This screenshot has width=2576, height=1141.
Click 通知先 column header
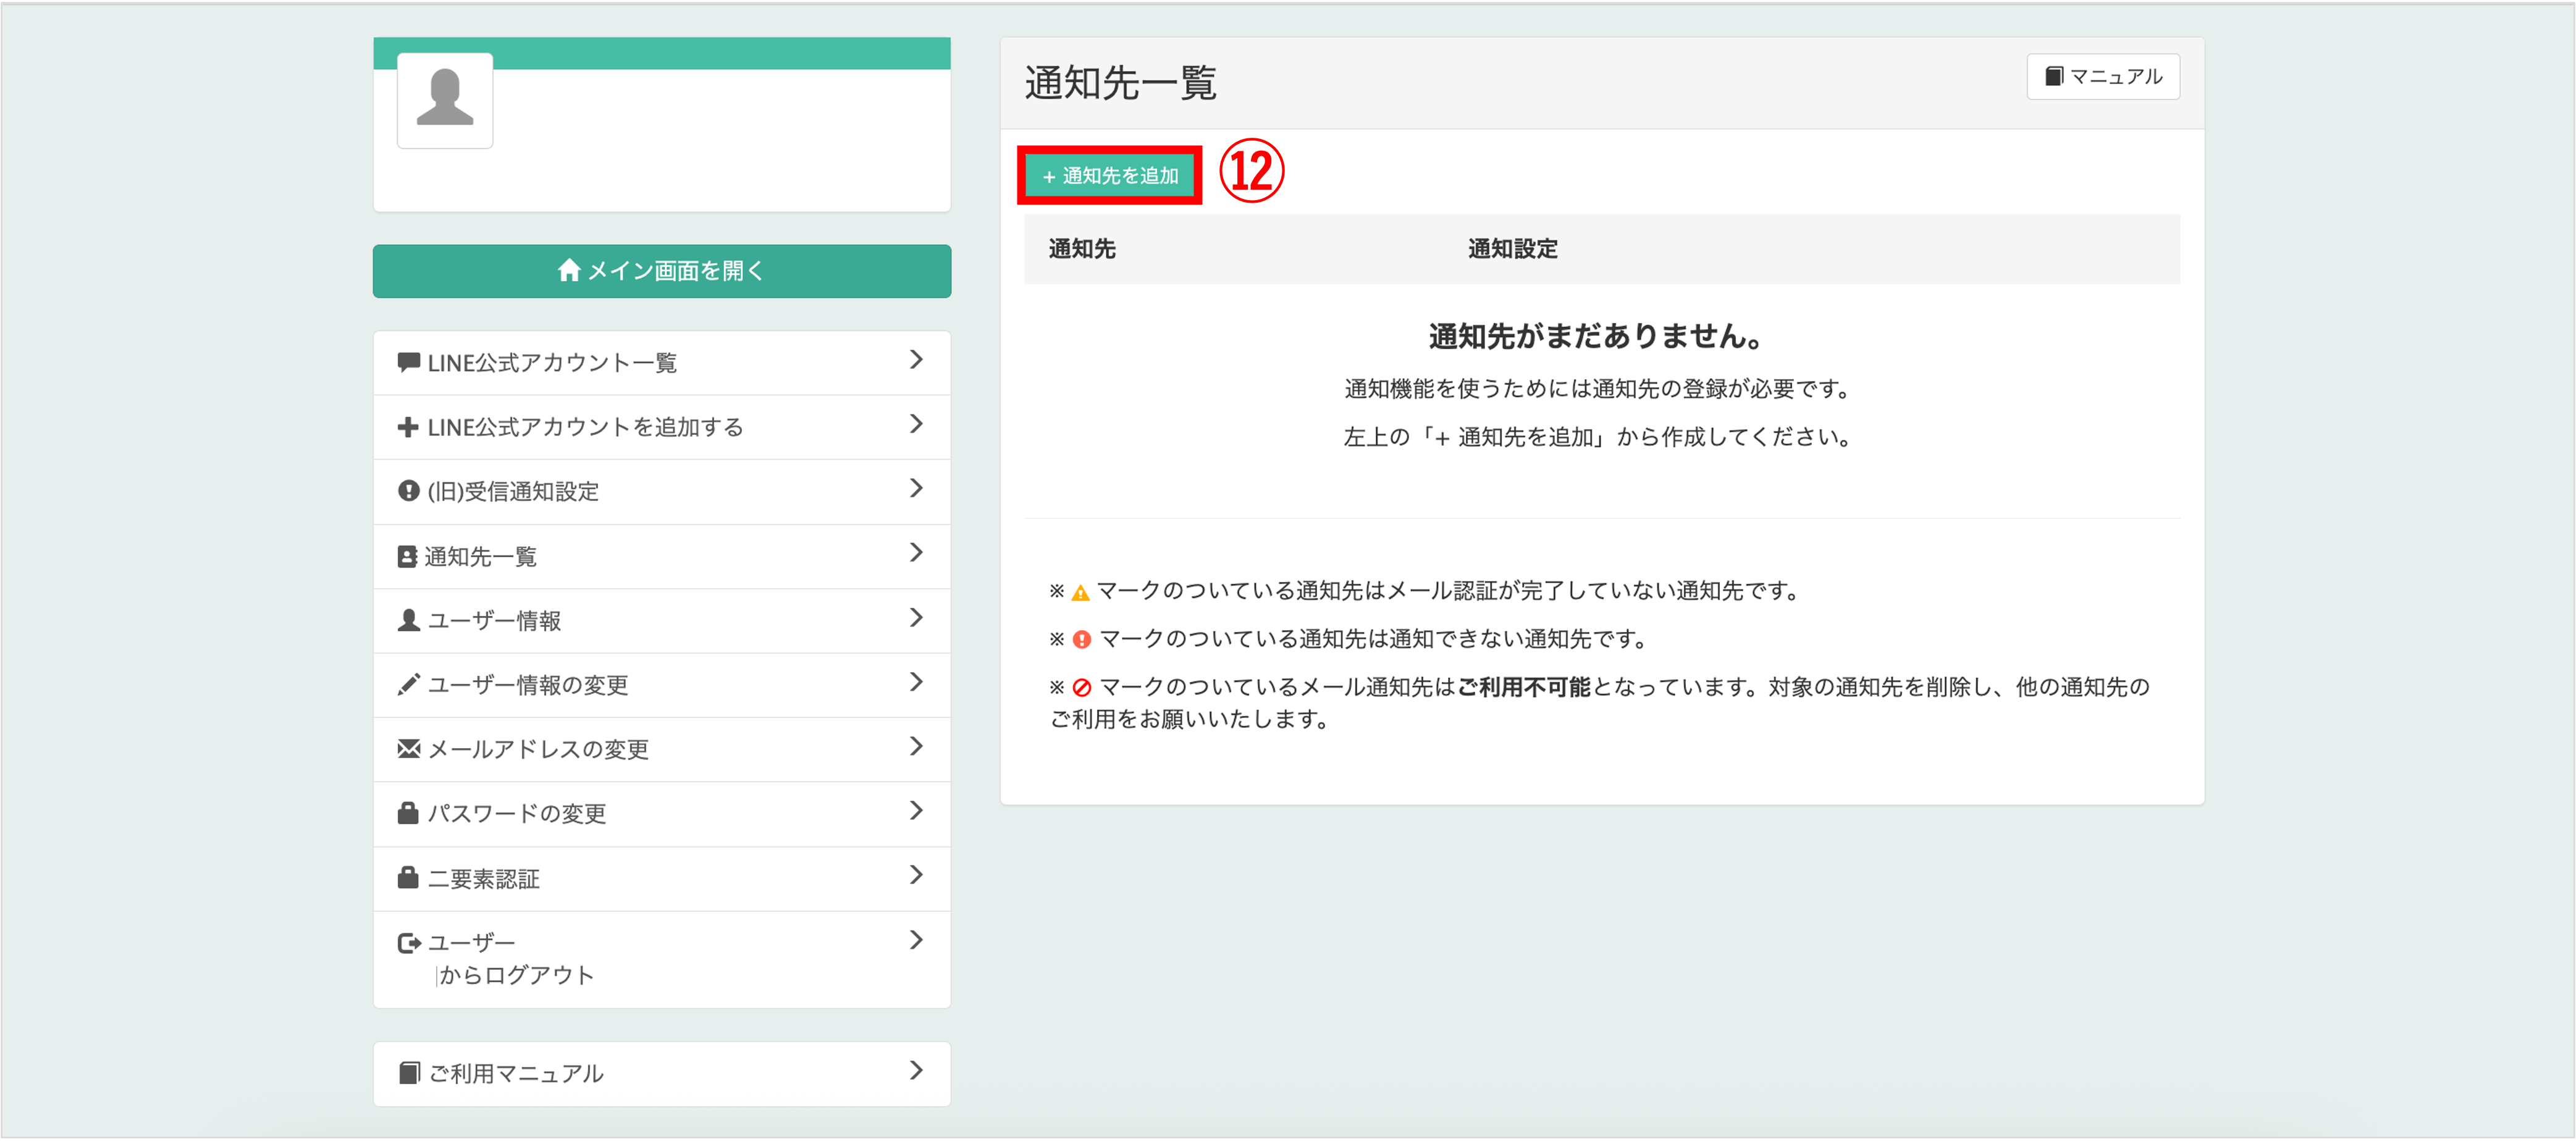(x=1082, y=249)
